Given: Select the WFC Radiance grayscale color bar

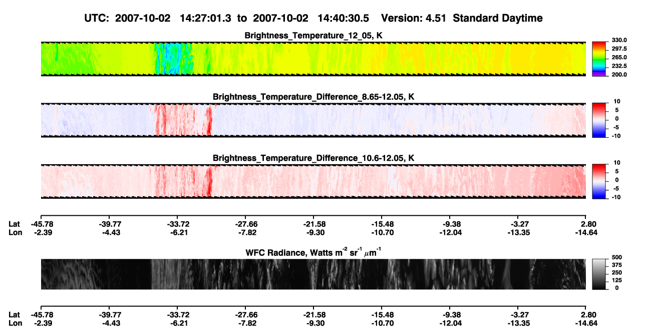Looking at the screenshot, I should (599, 274).
